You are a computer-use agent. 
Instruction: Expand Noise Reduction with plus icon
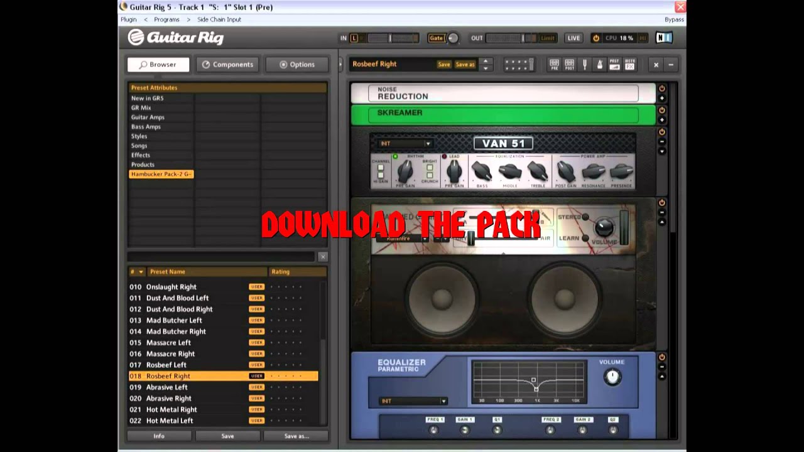tap(661, 98)
